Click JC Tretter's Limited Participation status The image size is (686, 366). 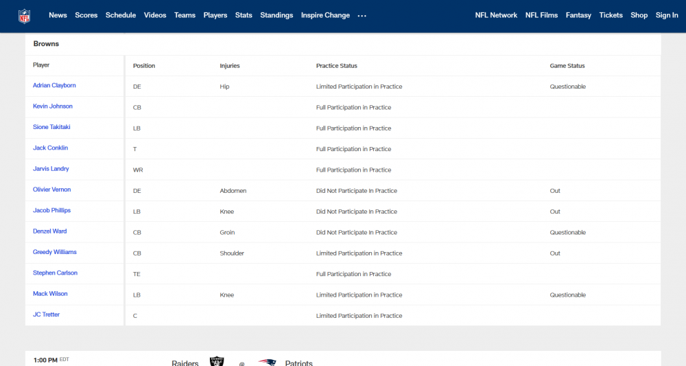coord(359,316)
